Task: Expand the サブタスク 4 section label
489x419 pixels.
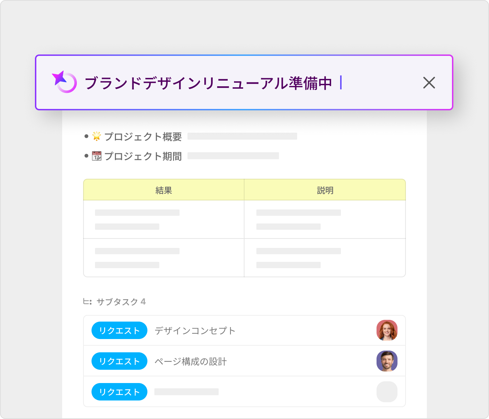Action: pyautogui.click(x=121, y=302)
